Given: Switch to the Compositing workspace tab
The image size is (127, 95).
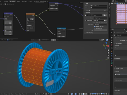Looking at the screenshot, I should (x=12, y=1).
